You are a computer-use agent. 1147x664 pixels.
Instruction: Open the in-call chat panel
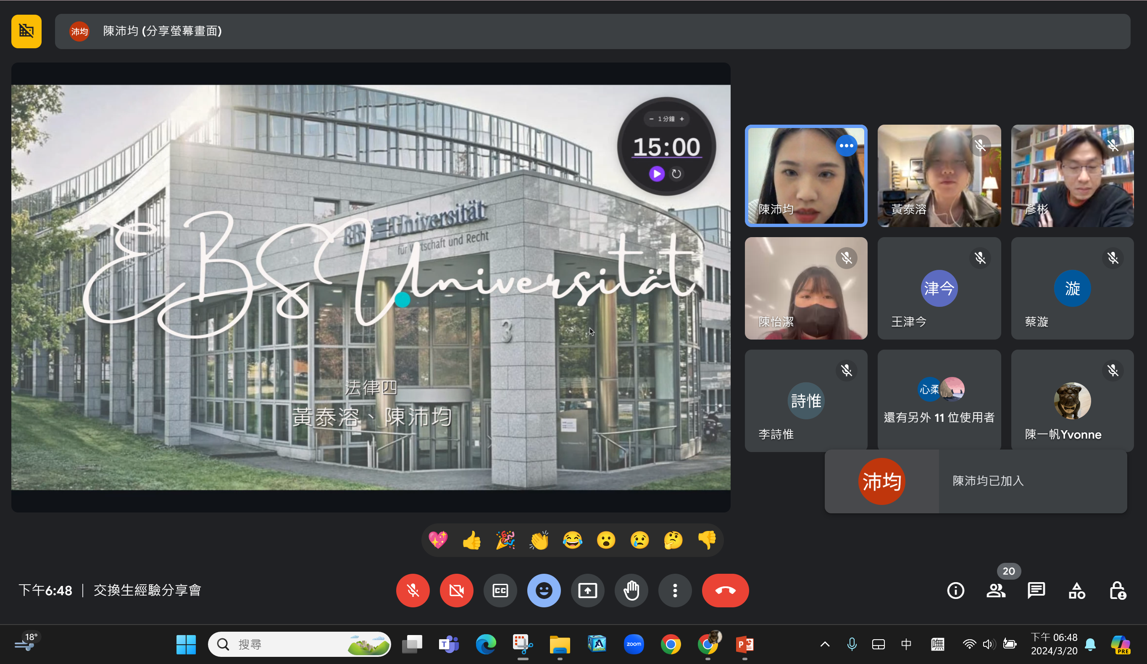[x=1036, y=590]
